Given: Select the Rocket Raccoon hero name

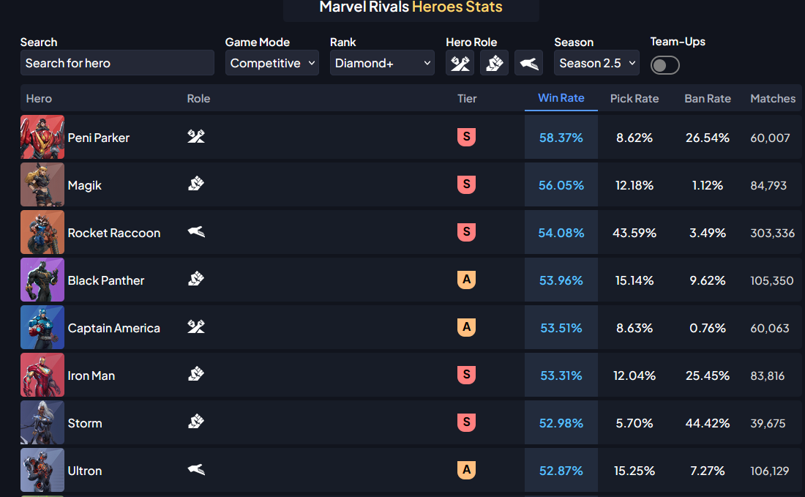Looking at the screenshot, I should [114, 233].
